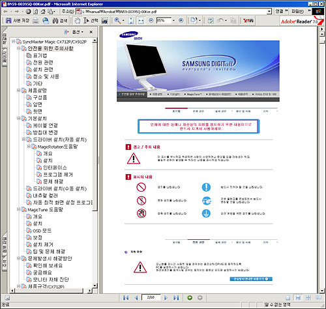The height and width of the screenshot is (309, 326).
Task: Click the IE Stop/Refresh icon in browser toolbar
Action: click(x=28, y=11)
